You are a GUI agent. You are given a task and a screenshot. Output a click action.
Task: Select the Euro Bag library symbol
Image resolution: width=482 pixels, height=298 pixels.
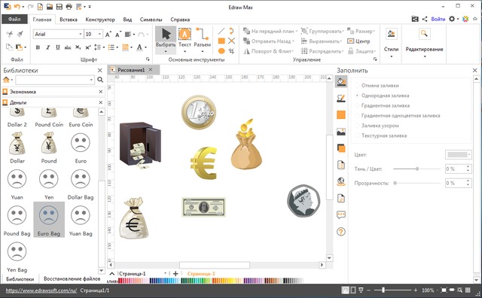coord(49,220)
